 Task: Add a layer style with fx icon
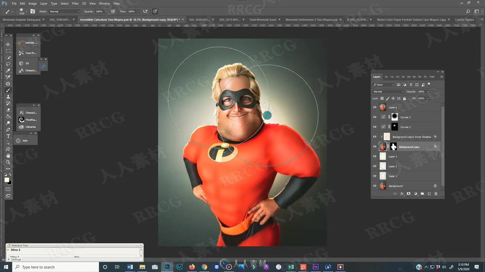click(402, 194)
